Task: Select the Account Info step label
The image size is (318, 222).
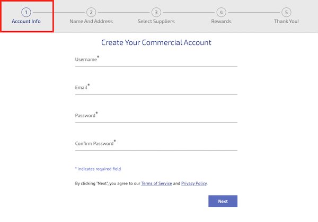Action: [x=26, y=21]
